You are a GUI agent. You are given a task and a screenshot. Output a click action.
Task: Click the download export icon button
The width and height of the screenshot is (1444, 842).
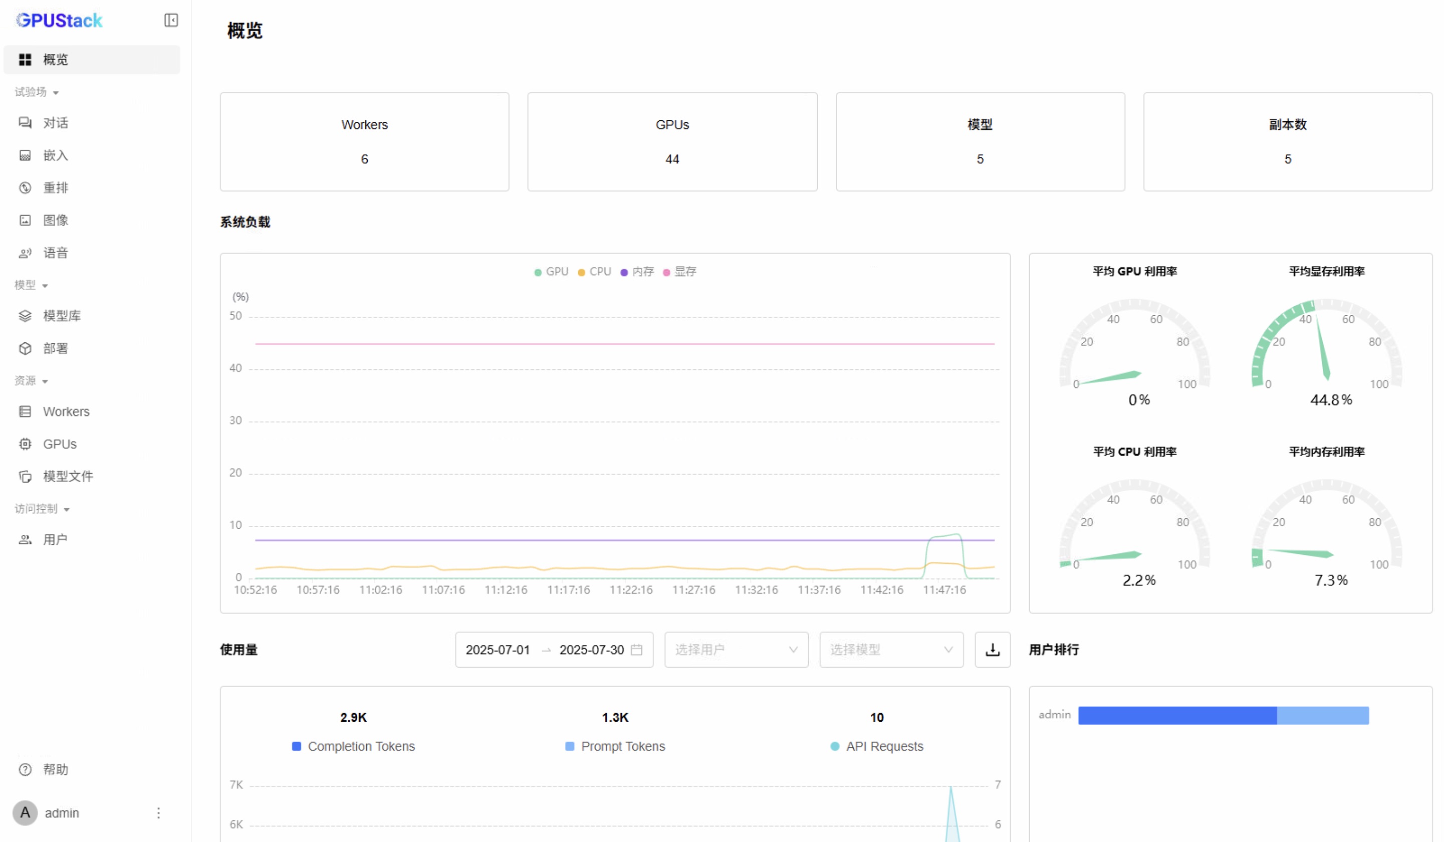point(992,650)
